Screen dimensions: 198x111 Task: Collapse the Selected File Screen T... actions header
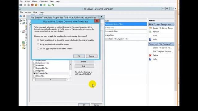(161, 44)
